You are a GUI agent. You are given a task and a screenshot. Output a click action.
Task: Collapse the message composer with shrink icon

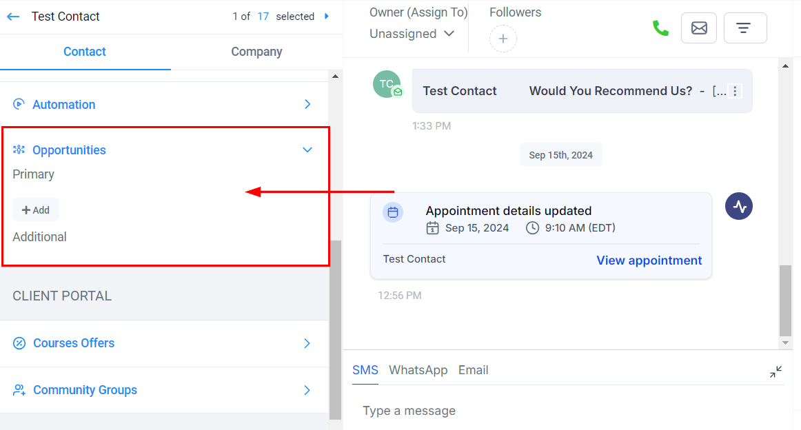click(775, 372)
